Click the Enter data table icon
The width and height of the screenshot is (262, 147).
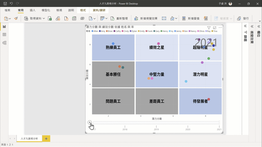(x=74, y=18)
